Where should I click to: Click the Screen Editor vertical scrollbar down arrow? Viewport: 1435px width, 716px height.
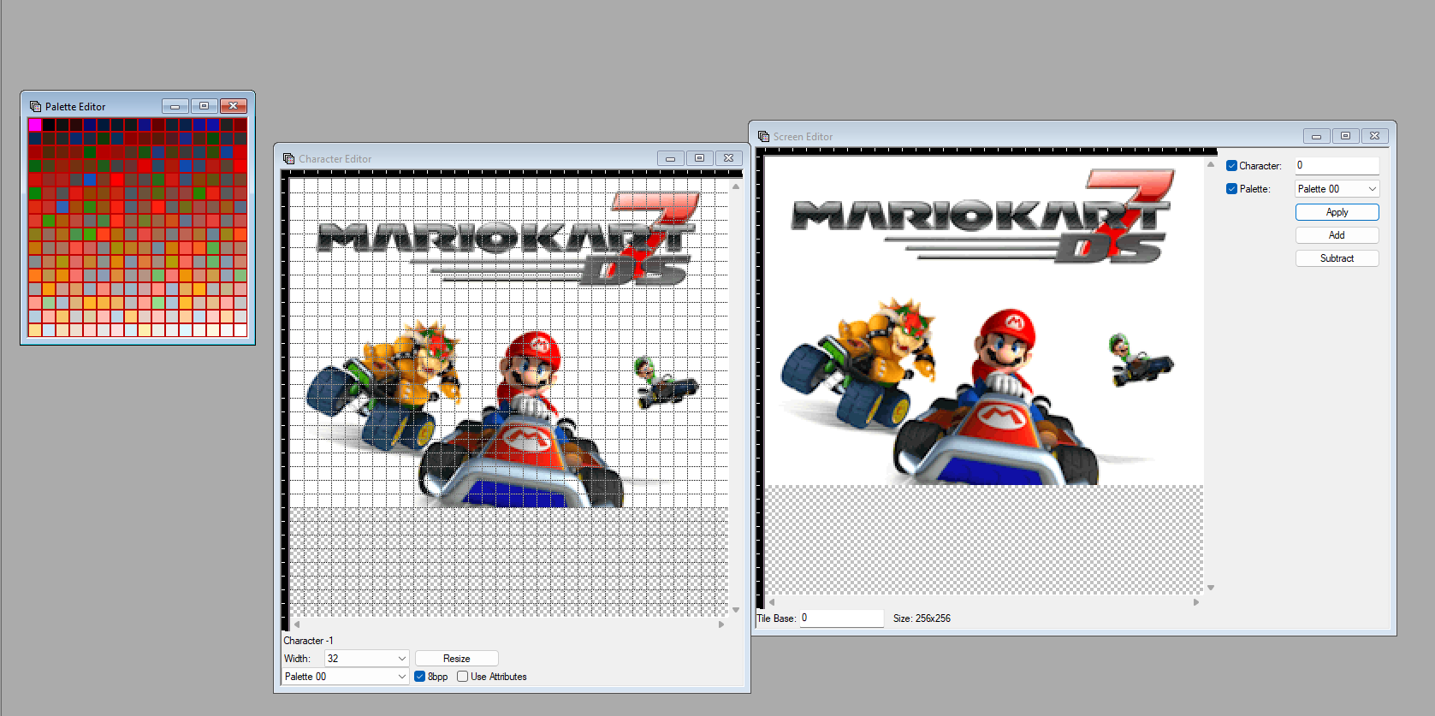[1211, 588]
